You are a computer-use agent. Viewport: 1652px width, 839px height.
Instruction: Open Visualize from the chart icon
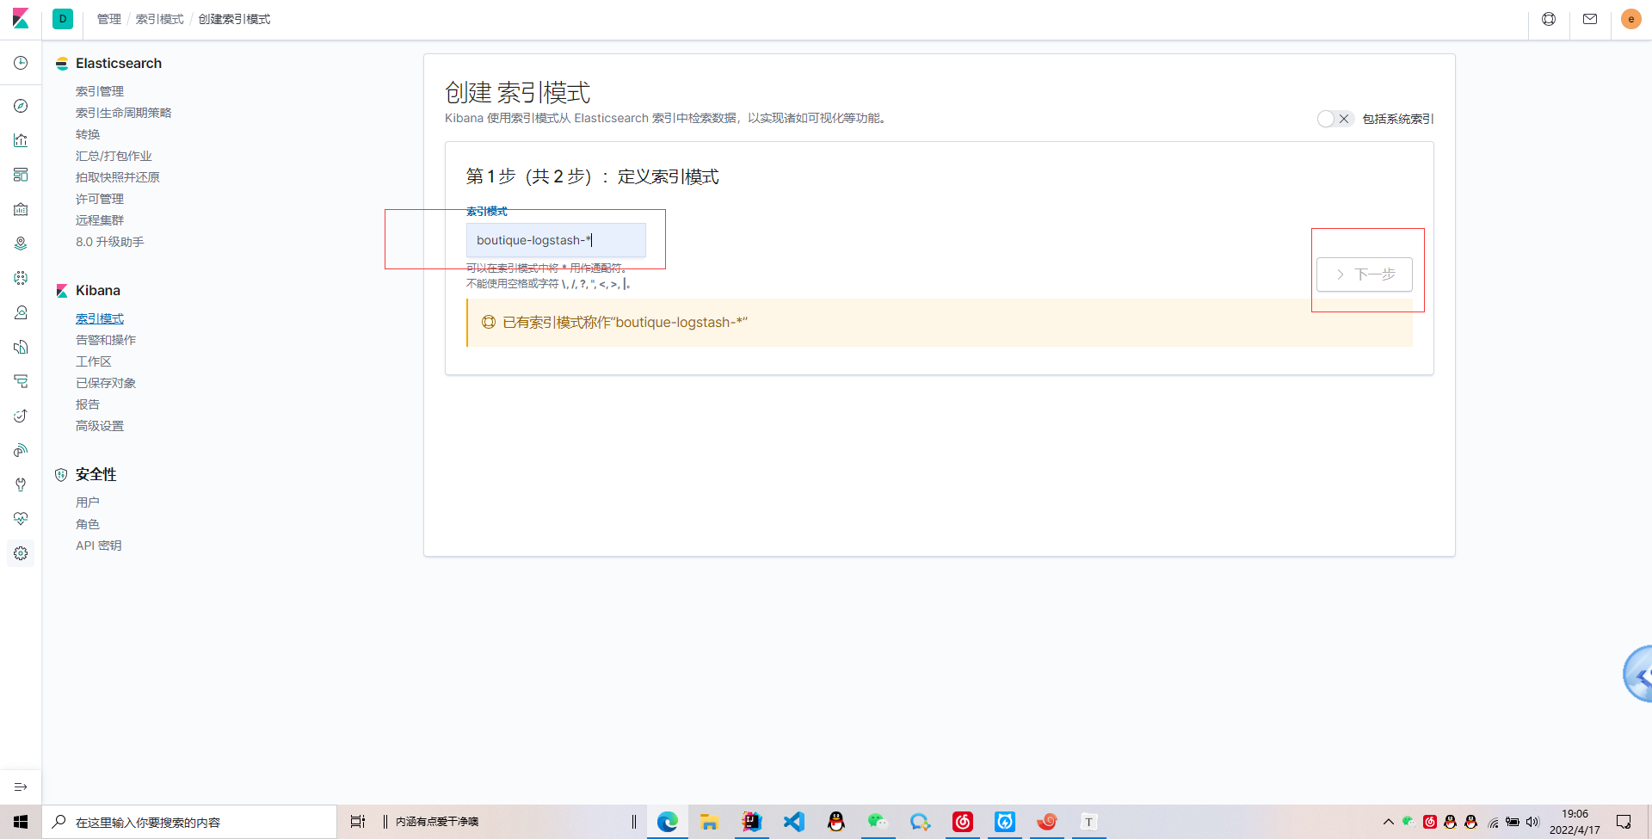(x=21, y=140)
